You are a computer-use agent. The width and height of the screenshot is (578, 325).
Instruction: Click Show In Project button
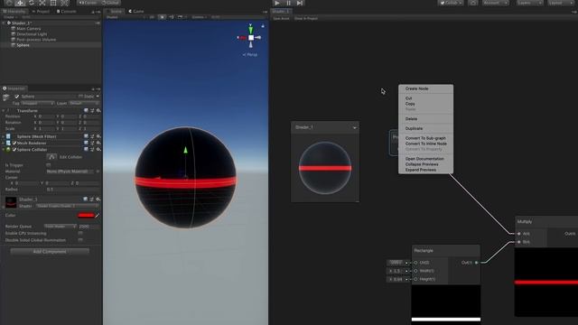click(x=305, y=18)
